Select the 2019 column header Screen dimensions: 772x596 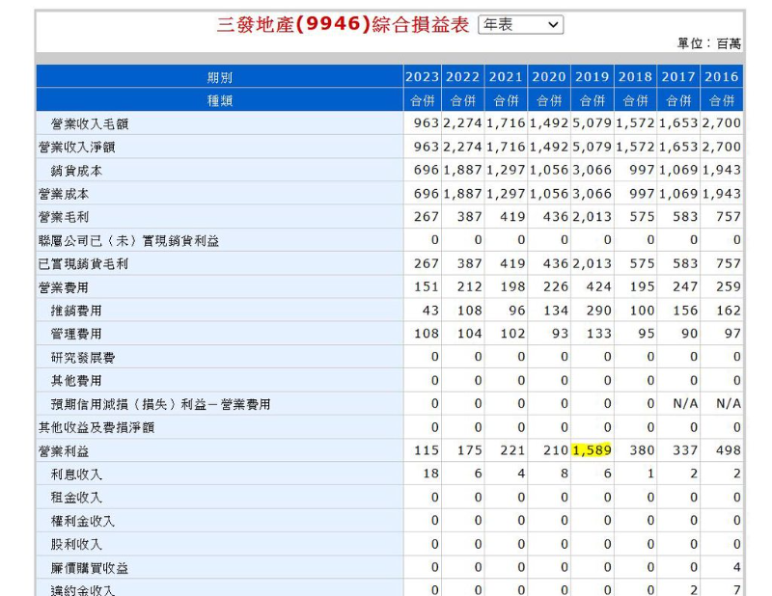592,77
